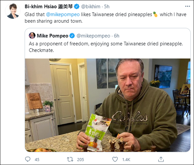The width and height of the screenshot is (194, 165).
Task: Open the photo of man with pineapple bag
Action: (x=108, y=105)
